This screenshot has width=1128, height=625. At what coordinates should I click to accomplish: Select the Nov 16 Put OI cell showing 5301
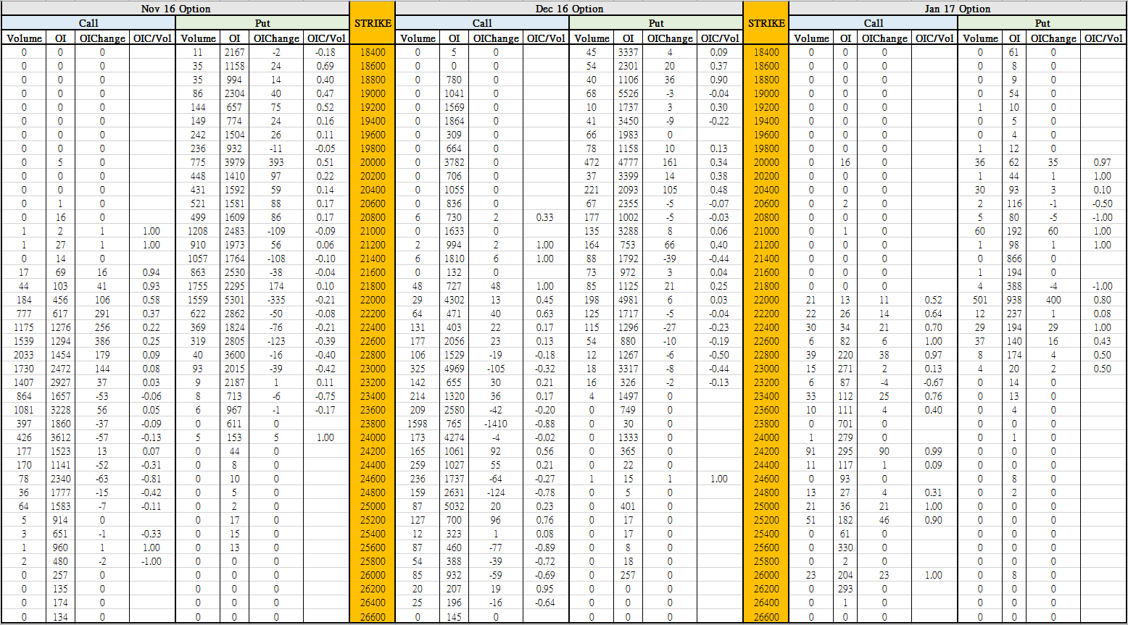pos(234,300)
